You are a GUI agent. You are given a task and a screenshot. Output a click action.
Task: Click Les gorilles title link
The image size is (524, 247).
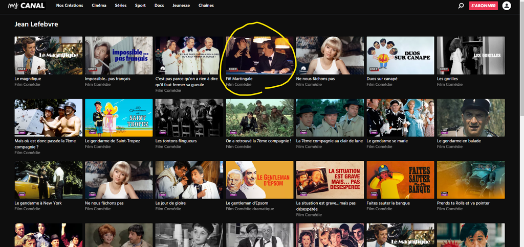[447, 79]
